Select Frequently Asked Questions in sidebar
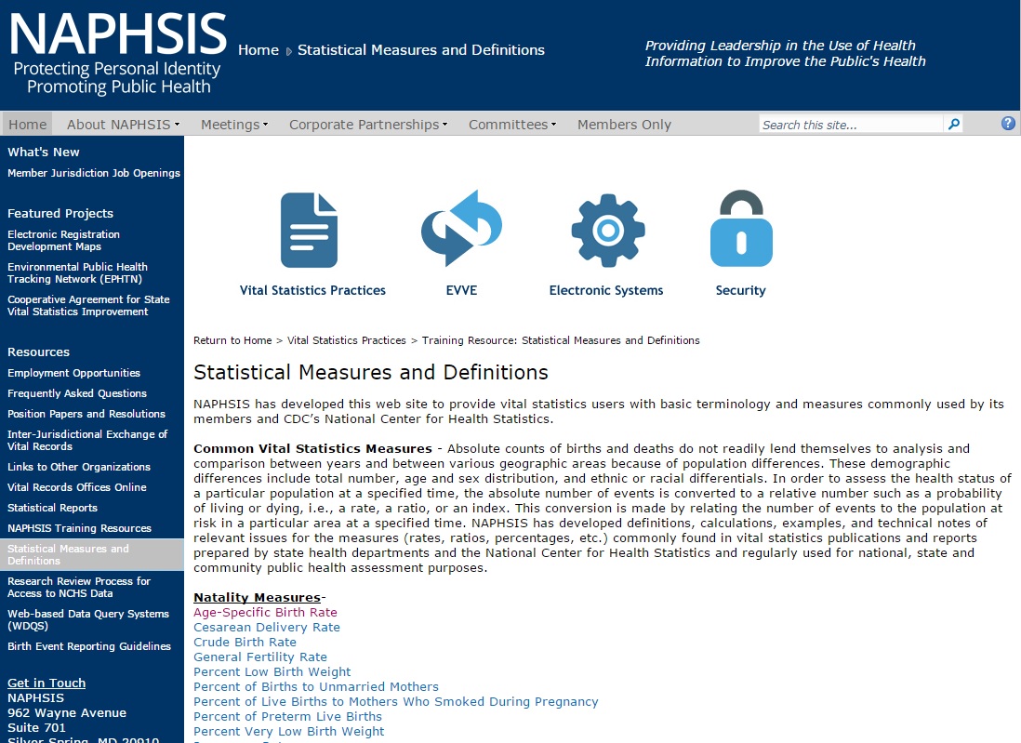Viewport: 1021px width, 743px height. click(77, 393)
